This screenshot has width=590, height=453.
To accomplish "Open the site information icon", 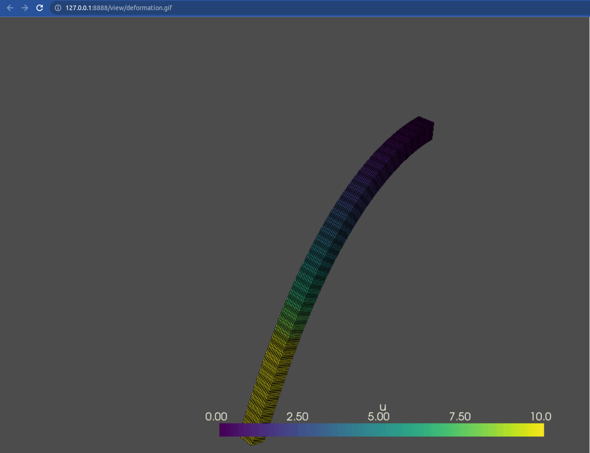I will pos(58,8).
